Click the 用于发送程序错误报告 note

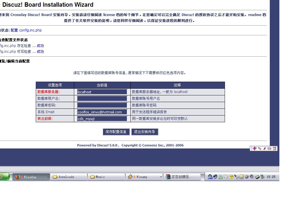click(149, 112)
